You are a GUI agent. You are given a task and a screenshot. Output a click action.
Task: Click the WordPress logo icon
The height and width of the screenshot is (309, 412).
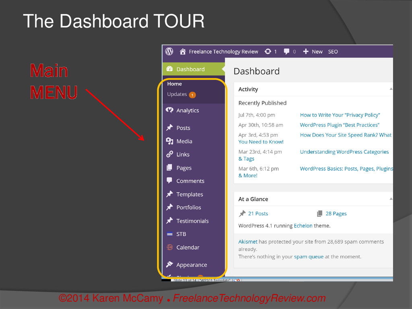pyautogui.click(x=169, y=51)
